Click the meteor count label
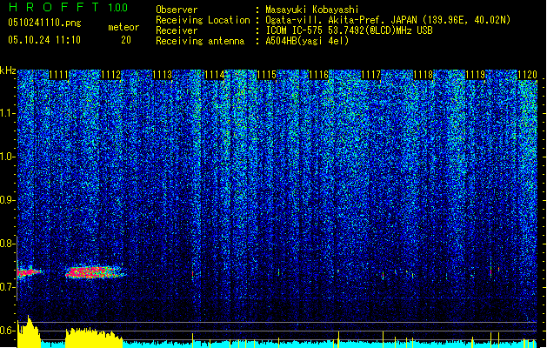Image resolution: width=547 pixels, height=348 pixels. (123, 27)
